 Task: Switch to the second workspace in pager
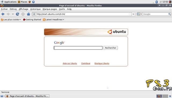(165, 96)
